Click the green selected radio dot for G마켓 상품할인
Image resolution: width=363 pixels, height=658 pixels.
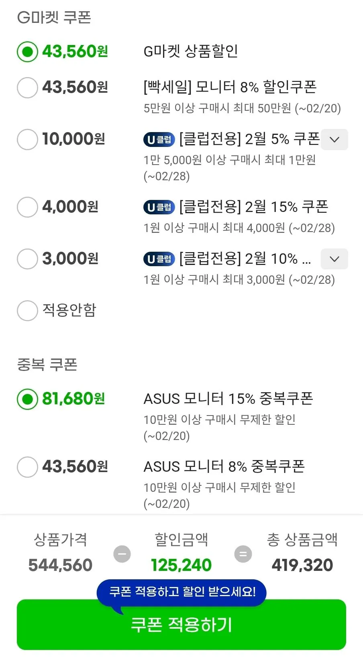[x=27, y=51]
